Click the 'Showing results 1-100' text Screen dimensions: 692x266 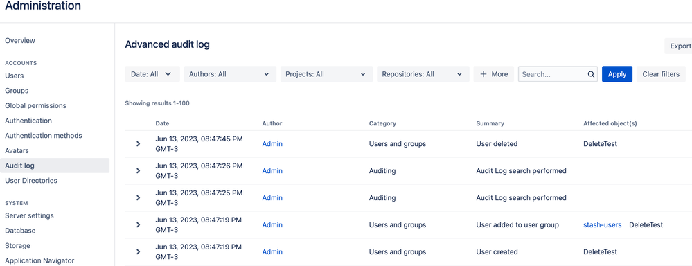click(x=157, y=103)
